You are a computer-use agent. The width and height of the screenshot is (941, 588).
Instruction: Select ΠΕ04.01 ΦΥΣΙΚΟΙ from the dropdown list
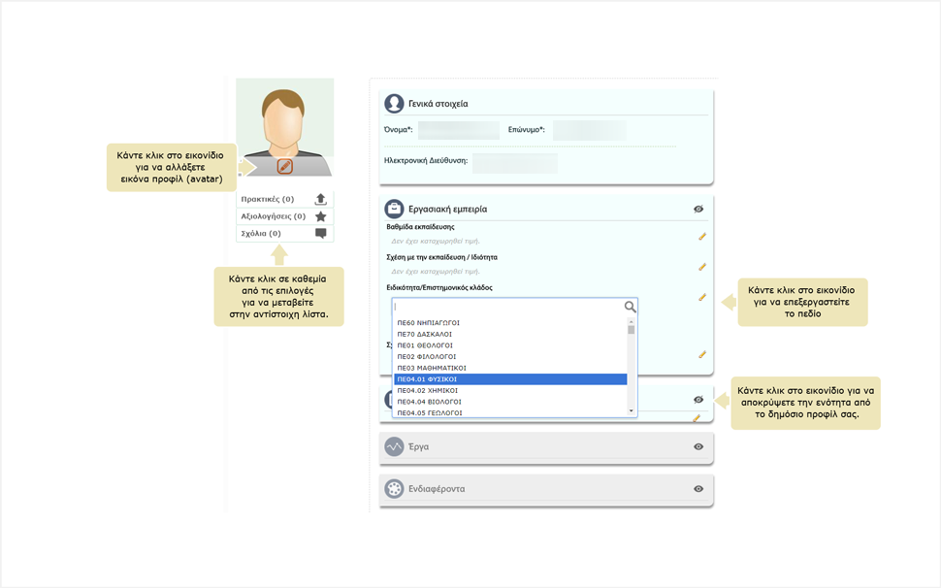(x=509, y=379)
